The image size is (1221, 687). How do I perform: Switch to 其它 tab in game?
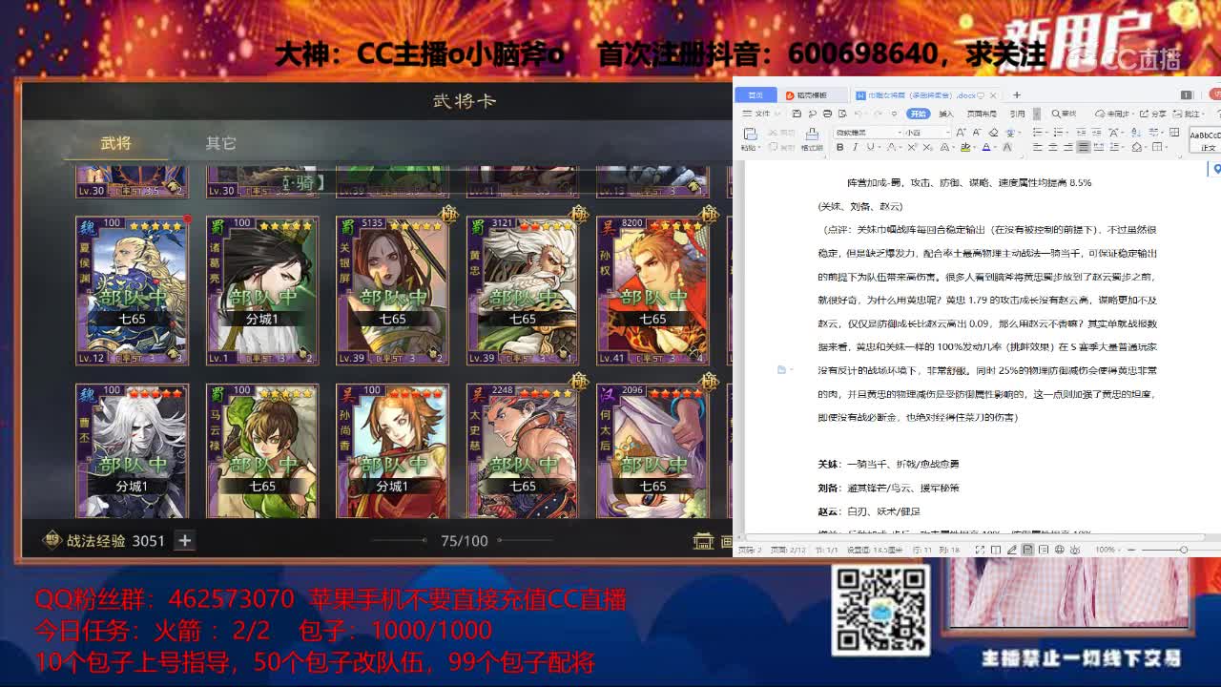point(220,143)
